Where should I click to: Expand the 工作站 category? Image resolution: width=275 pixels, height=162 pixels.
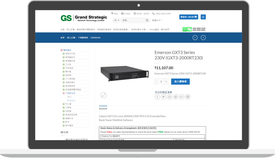tap(64, 64)
